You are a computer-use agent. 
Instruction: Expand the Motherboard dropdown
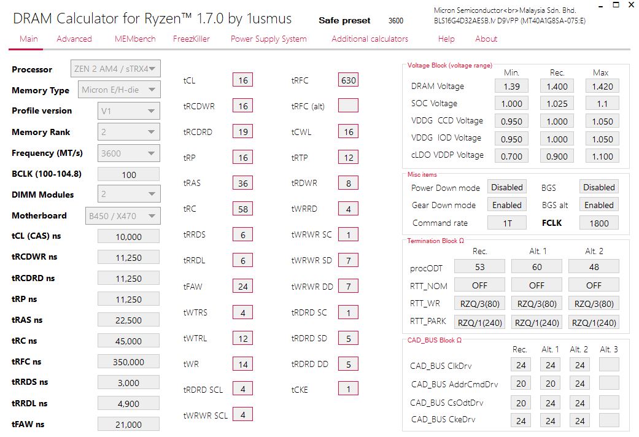(x=123, y=216)
